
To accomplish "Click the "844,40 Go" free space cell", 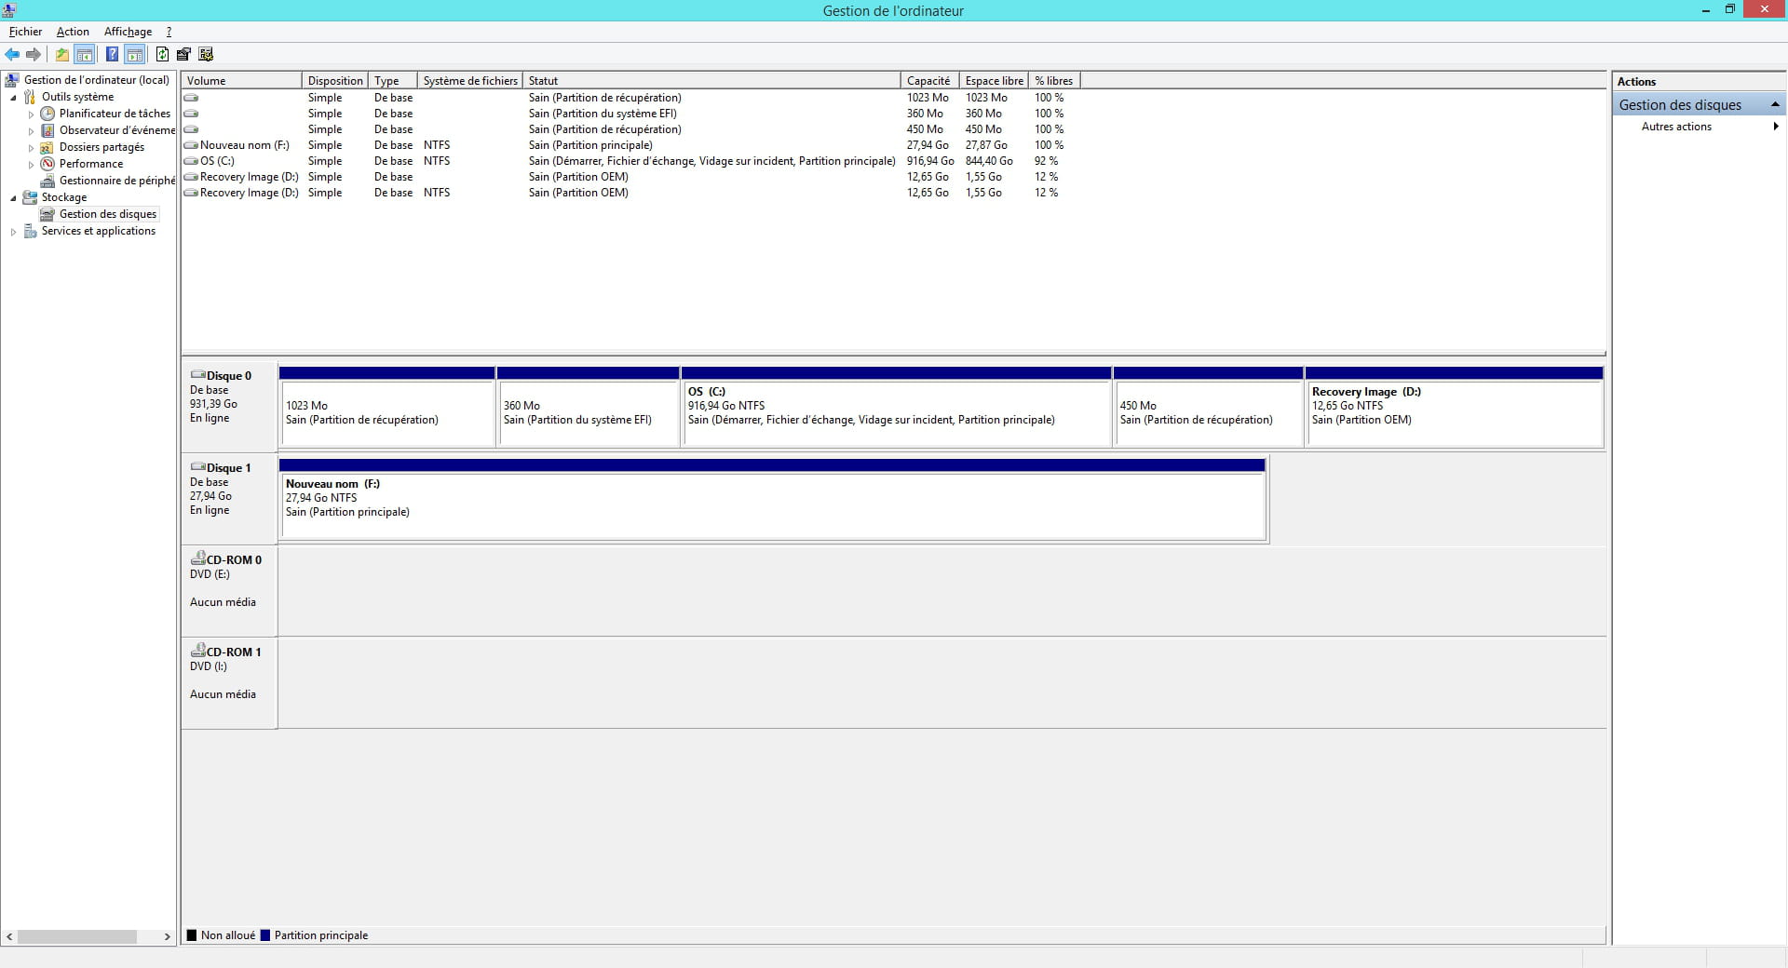I will point(989,161).
